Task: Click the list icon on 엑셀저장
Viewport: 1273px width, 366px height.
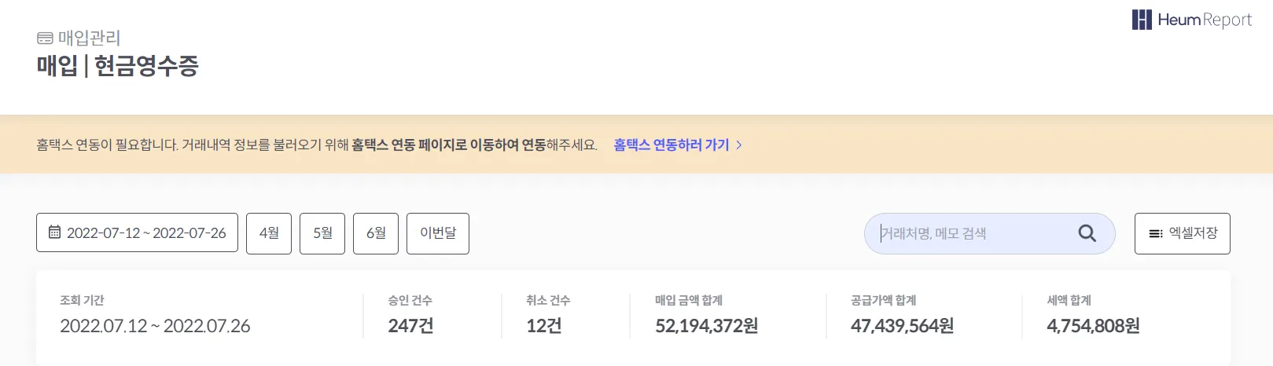Action: (x=1155, y=233)
